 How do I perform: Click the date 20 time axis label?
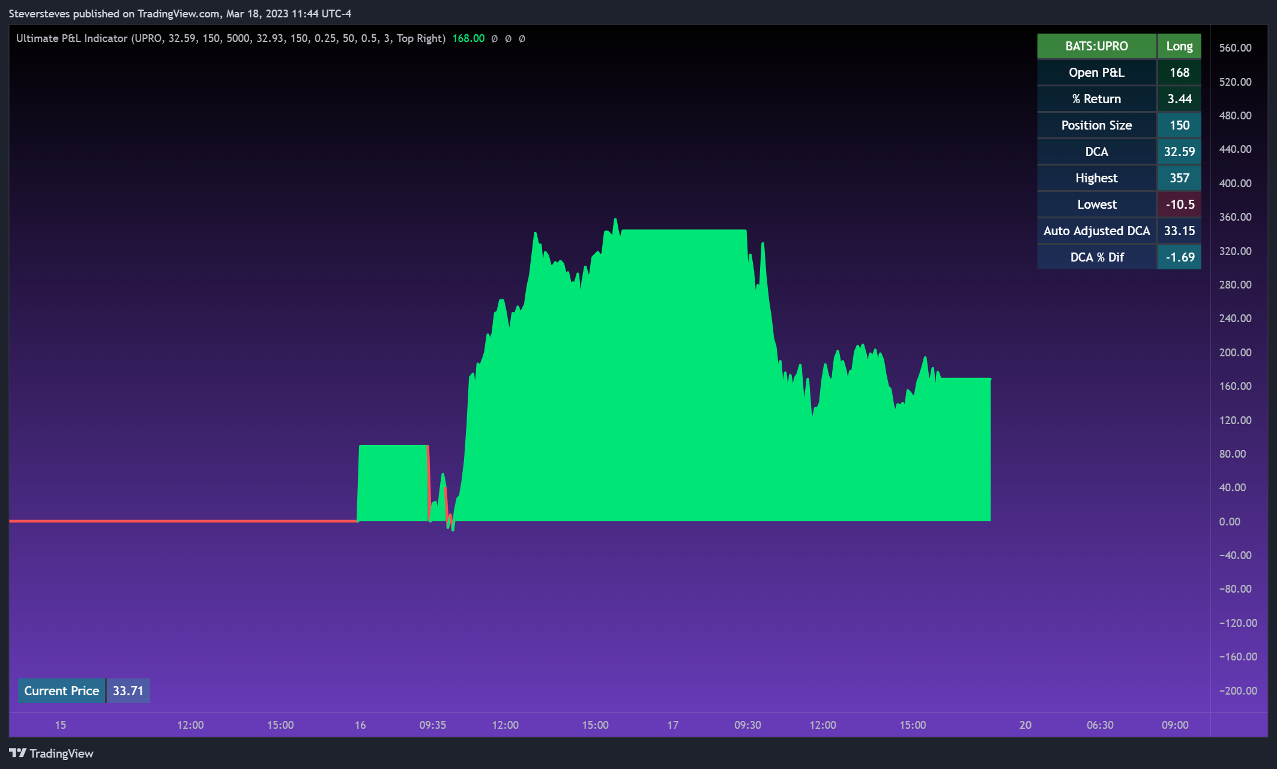pos(1025,725)
